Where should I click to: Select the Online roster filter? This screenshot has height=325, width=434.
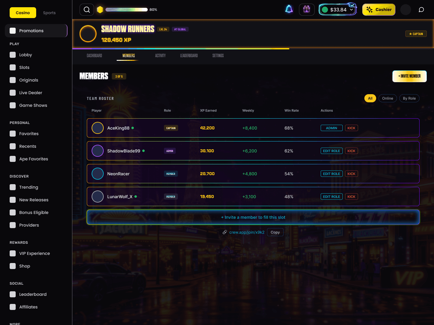tap(388, 98)
